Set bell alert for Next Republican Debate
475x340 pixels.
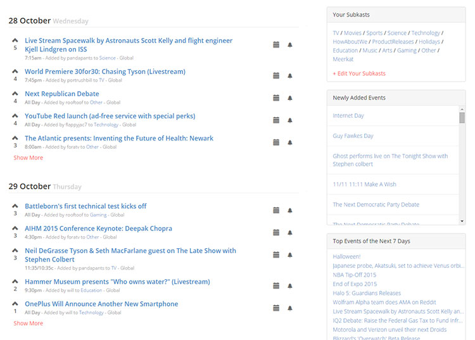(x=290, y=98)
